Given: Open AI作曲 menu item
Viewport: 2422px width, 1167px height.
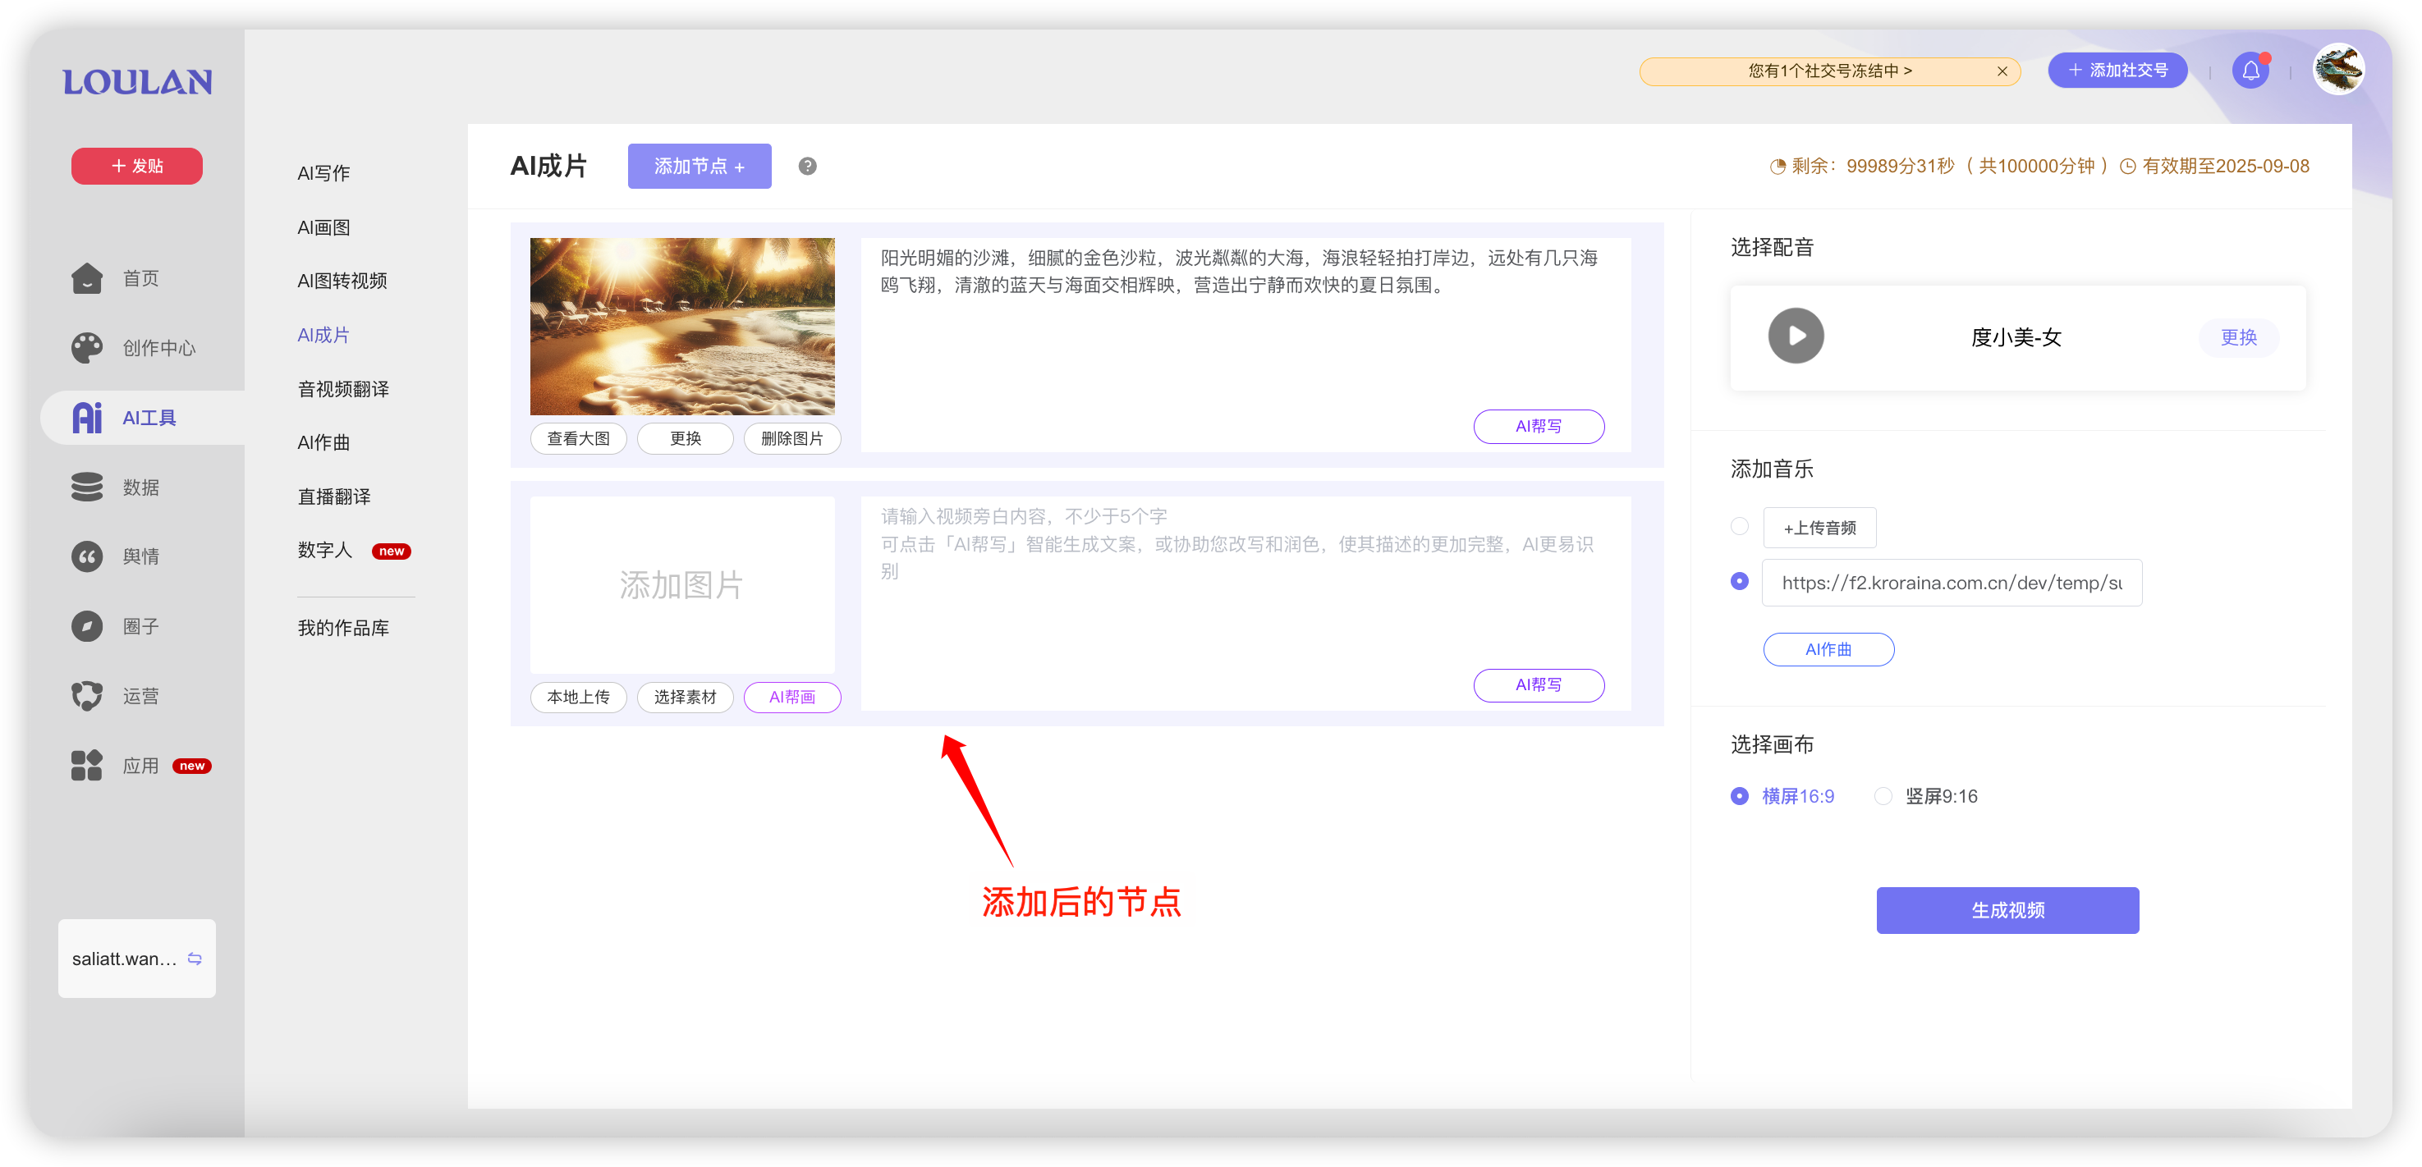Looking at the screenshot, I should click(x=323, y=442).
